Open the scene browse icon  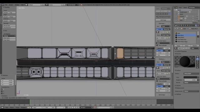(47, 5)
